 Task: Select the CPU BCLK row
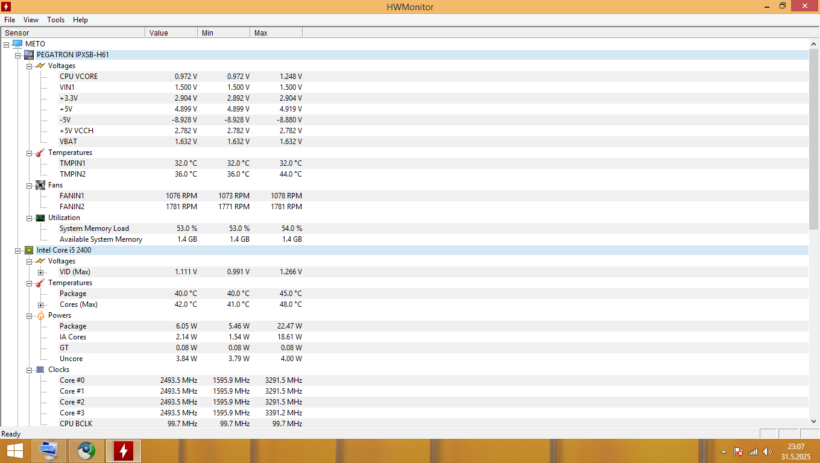pyautogui.click(x=405, y=423)
